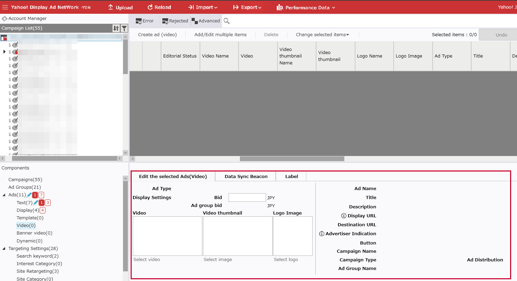Click the info icon beside Display URL
Image resolution: width=517 pixels, height=281 pixels.
pyautogui.click(x=344, y=216)
